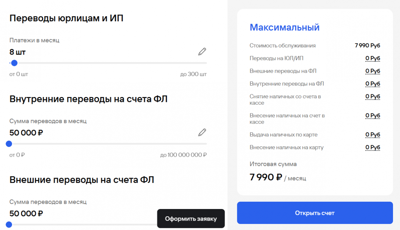The width and height of the screenshot is (400, 230).
Task: Click the 0 Руб value for 'Внешние переводы на ФЛ'
Action: (373, 71)
